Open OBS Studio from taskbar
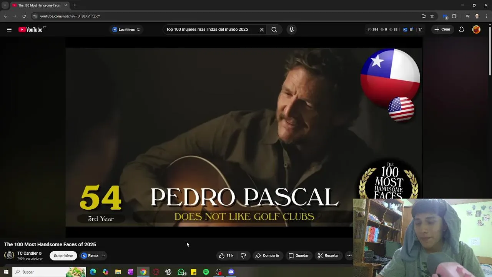Viewport: 492px width, 277px height. pos(219,272)
